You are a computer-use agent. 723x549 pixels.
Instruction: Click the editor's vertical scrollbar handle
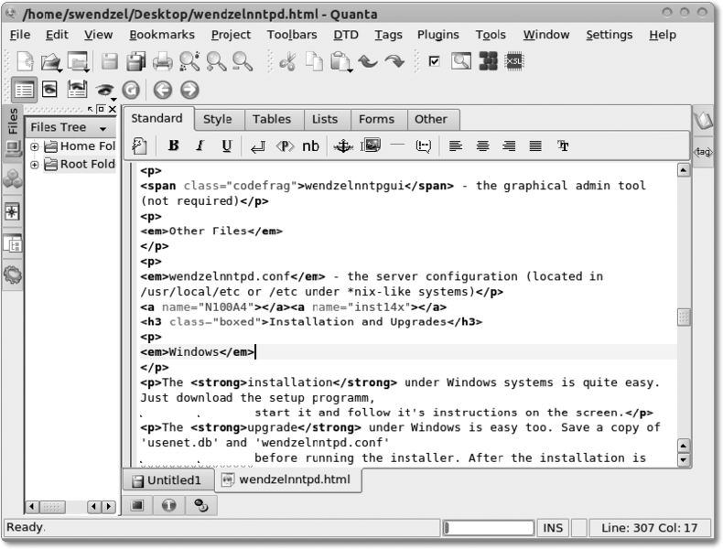tap(683, 317)
